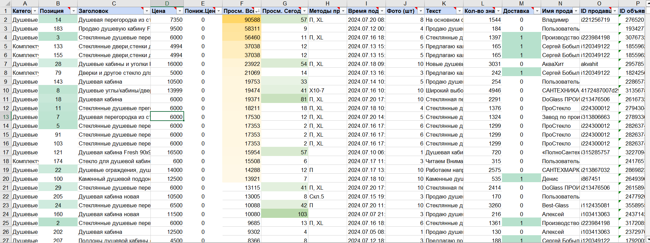This screenshot has height=243, width=650.
Task: Click filter arrow on Категория header
Action: coord(35,11)
